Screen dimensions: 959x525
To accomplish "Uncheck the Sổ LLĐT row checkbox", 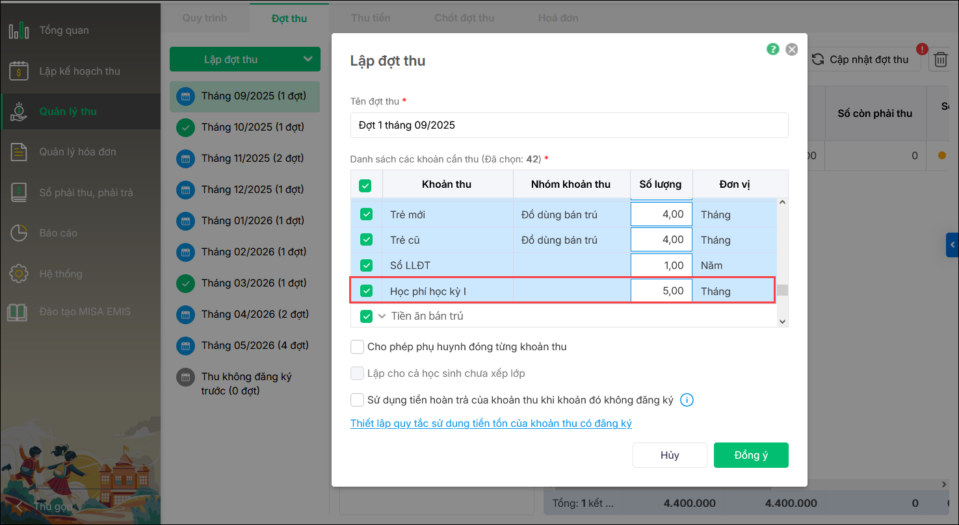I will point(366,265).
